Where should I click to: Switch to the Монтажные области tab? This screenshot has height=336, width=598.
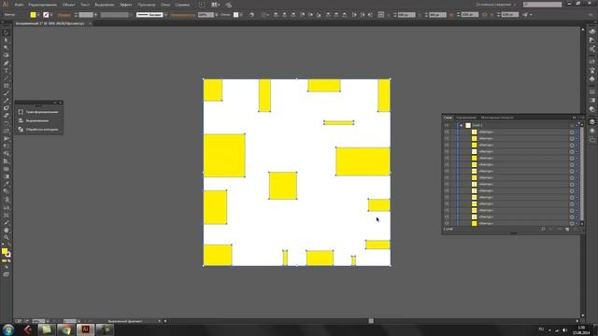497,118
